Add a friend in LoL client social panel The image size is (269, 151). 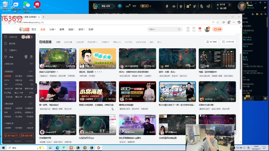click(x=253, y=14)
